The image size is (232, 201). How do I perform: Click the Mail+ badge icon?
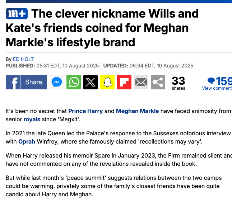(17, 14)
